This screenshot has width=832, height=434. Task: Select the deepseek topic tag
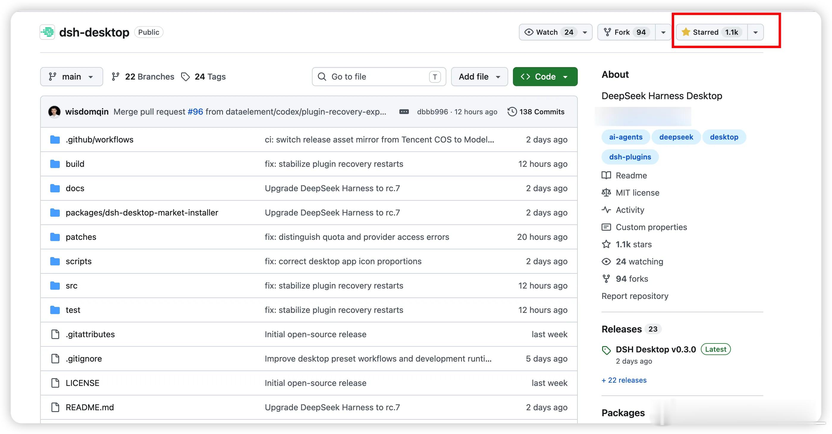676,137
